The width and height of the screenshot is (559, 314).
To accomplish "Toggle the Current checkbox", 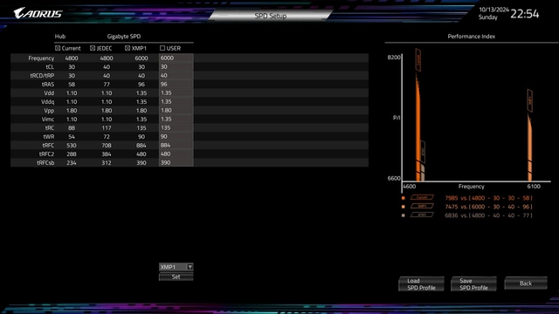I will pyautogui.click(x=58, y=48).
